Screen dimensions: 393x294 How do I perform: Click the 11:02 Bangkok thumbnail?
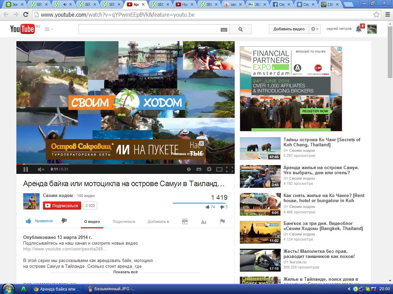click(260, 232)
